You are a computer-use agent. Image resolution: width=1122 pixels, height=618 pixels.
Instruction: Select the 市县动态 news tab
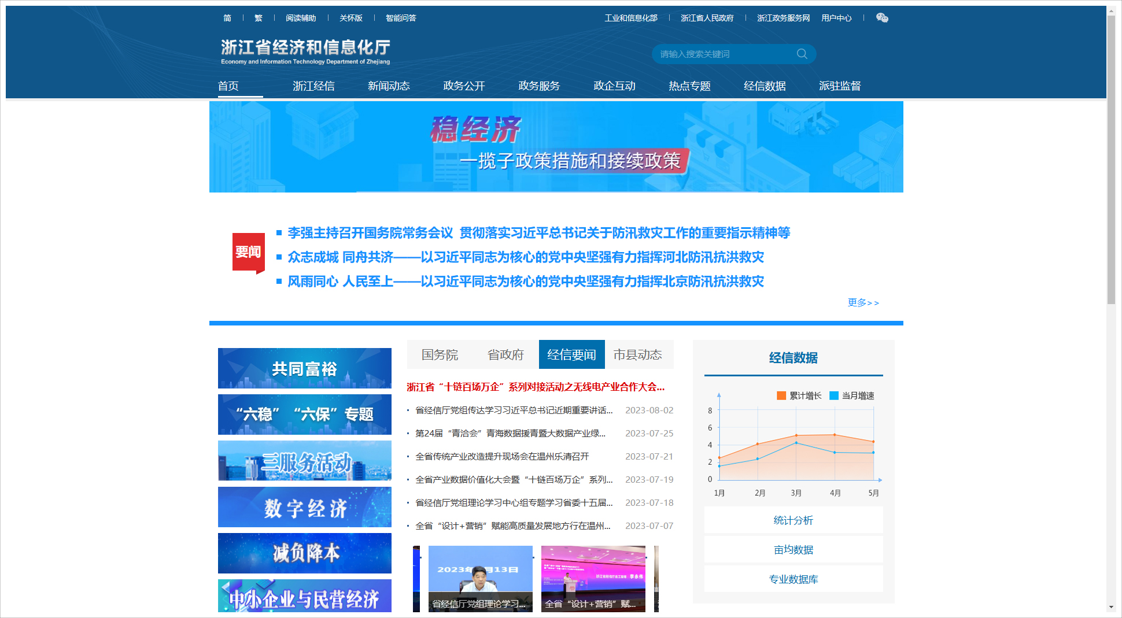tap(637, 354)
